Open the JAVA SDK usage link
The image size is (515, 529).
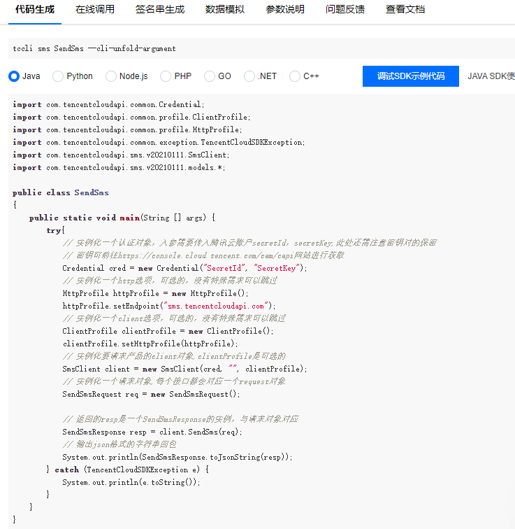(x=491, y=76)
